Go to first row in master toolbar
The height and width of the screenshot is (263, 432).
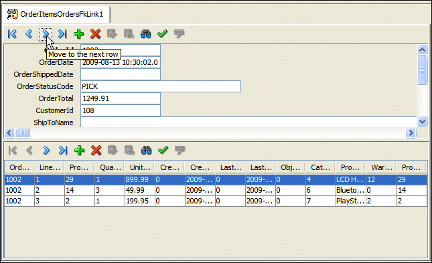pos(13,34)
